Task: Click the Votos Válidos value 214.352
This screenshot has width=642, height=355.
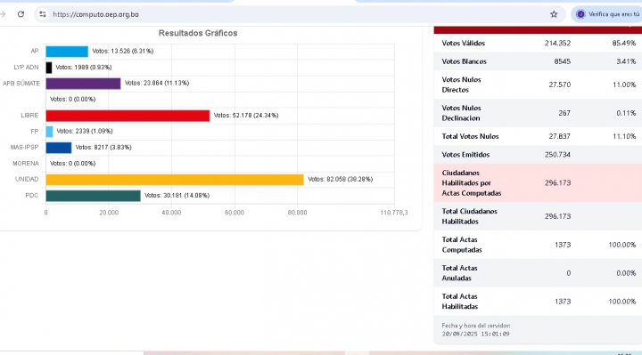Action: (x=557, y=44)
